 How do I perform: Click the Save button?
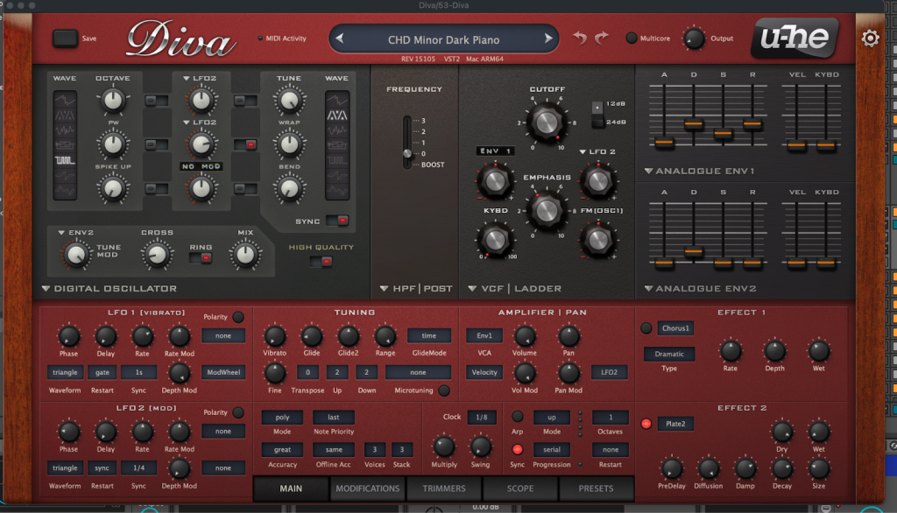click(66, 39)
